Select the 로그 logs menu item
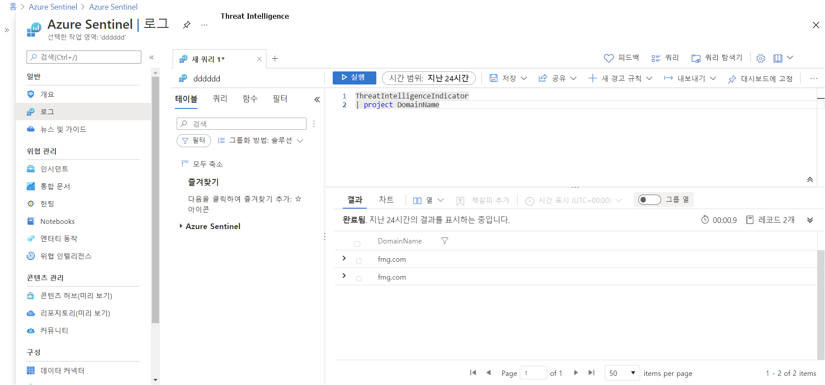Image resolution: width=825 pixels, height=385 pixels. (83, 111)
